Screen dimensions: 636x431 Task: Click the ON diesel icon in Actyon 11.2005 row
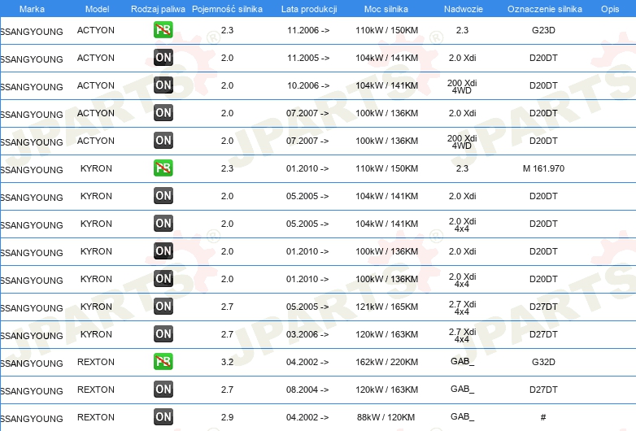(163, 58)
